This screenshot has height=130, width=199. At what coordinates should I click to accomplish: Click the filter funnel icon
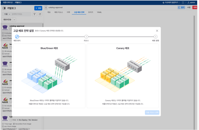(35, 14)
